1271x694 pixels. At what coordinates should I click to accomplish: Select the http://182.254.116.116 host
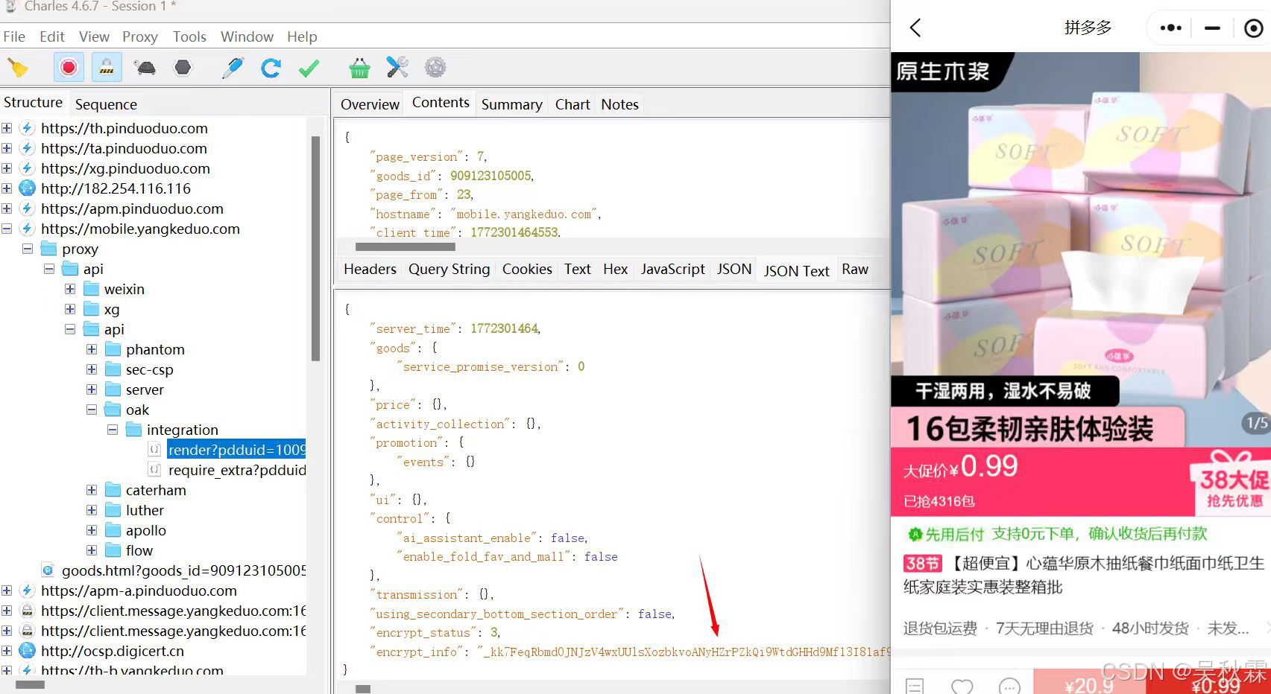tap(116, 188)
